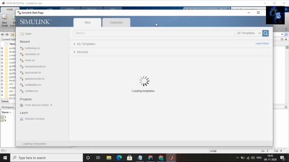Click the From Source Control project icon
The height and width of the screenshot is (162, 289).
22,105
